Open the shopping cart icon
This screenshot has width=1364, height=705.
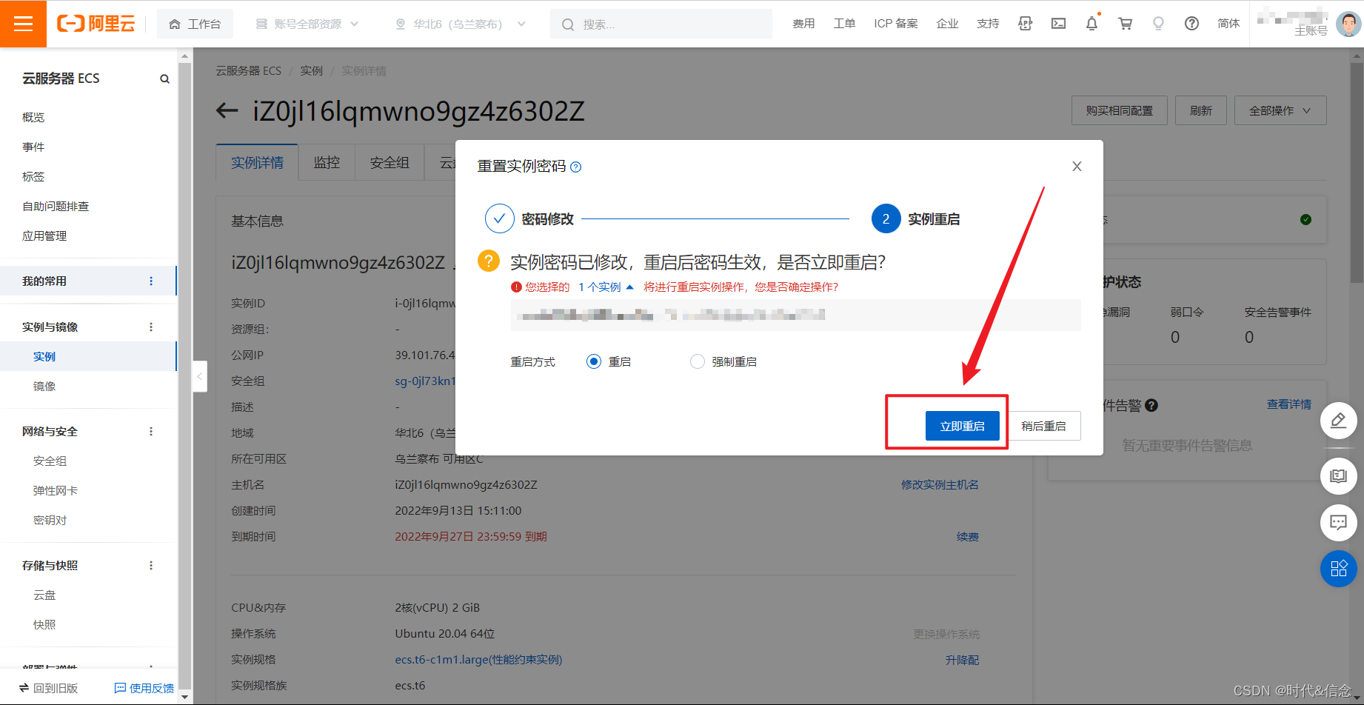(x=1125, y=24)
